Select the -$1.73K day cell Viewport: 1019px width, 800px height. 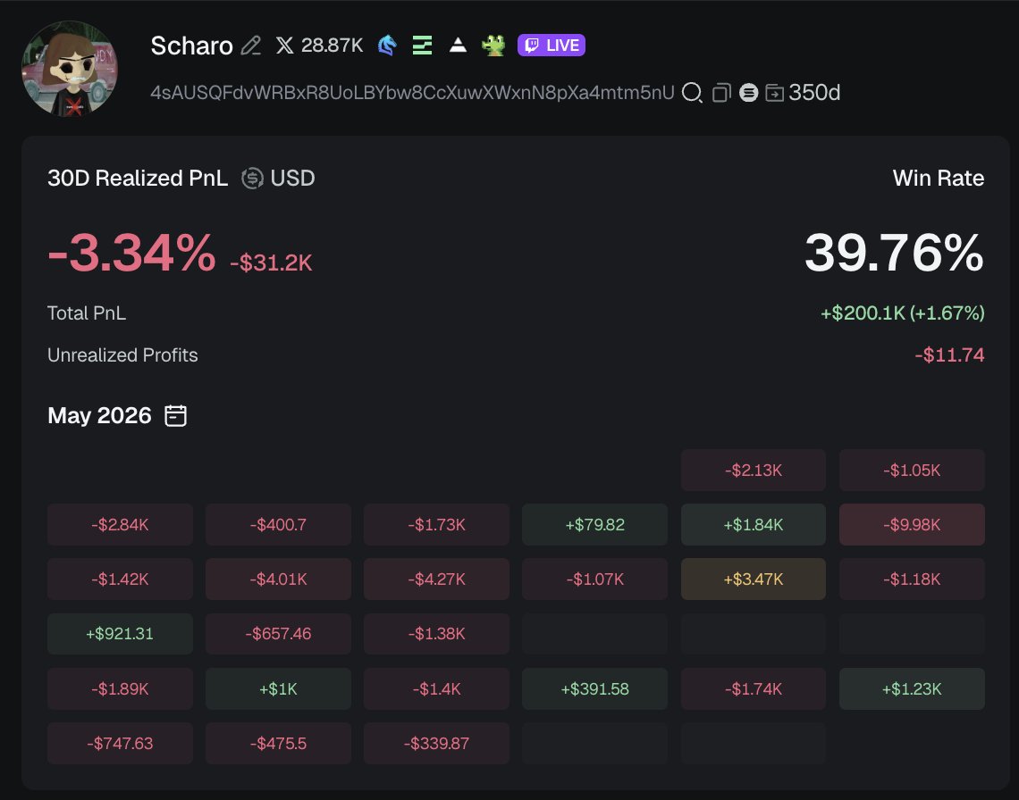click(x=437, y=525)
